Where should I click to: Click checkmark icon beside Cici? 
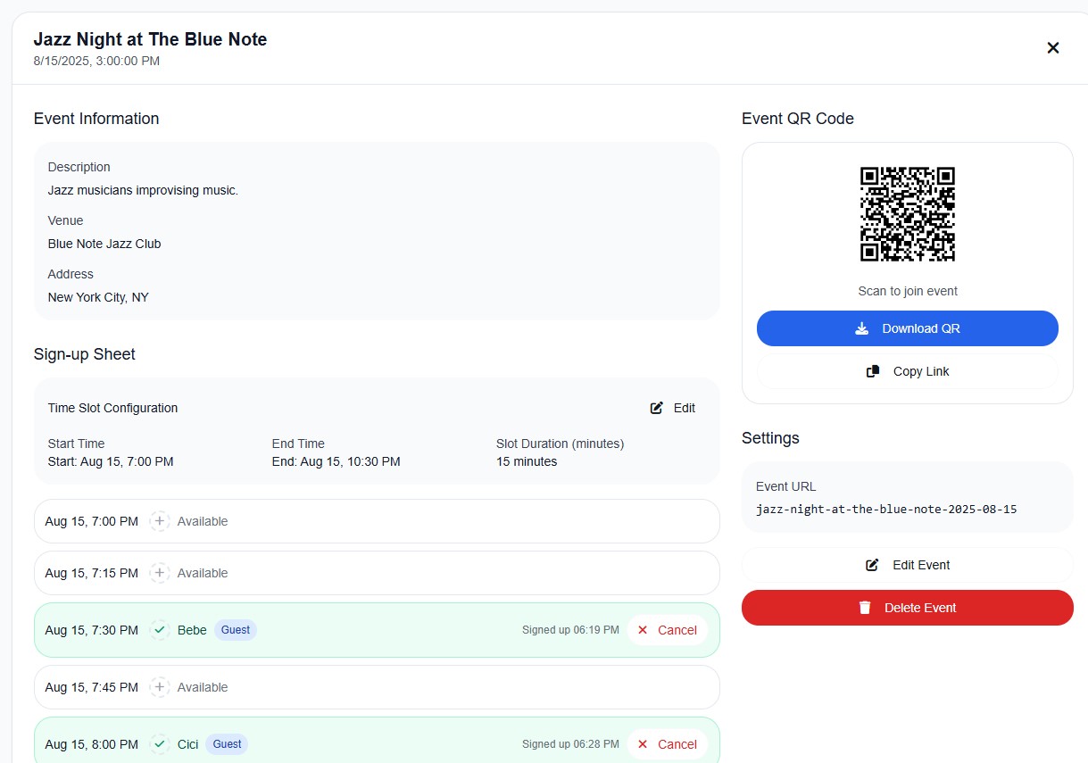pos(160,744)
